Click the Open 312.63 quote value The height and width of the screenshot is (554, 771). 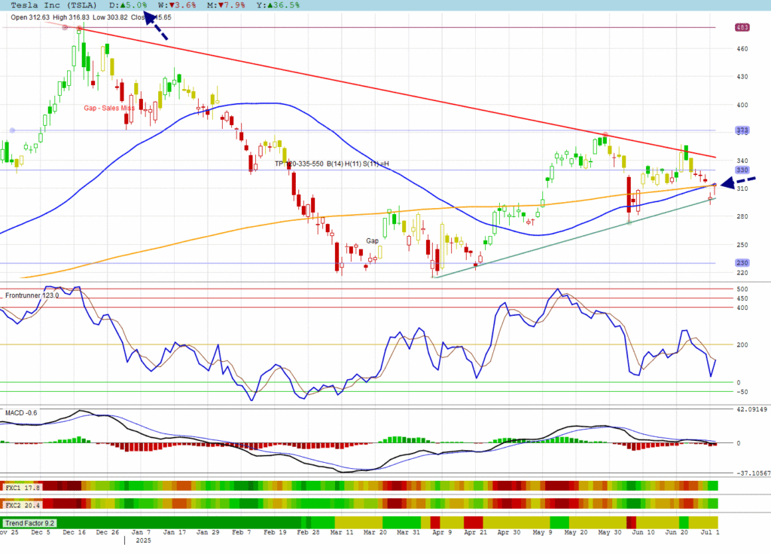tap(30, 17)
